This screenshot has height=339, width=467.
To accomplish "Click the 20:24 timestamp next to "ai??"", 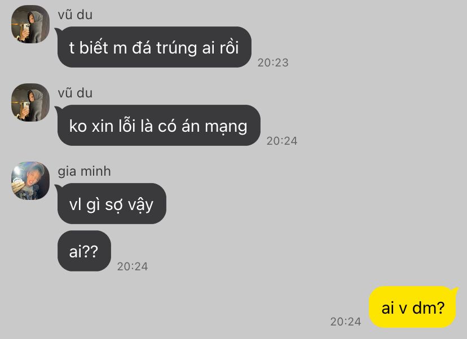I will 133,266.
